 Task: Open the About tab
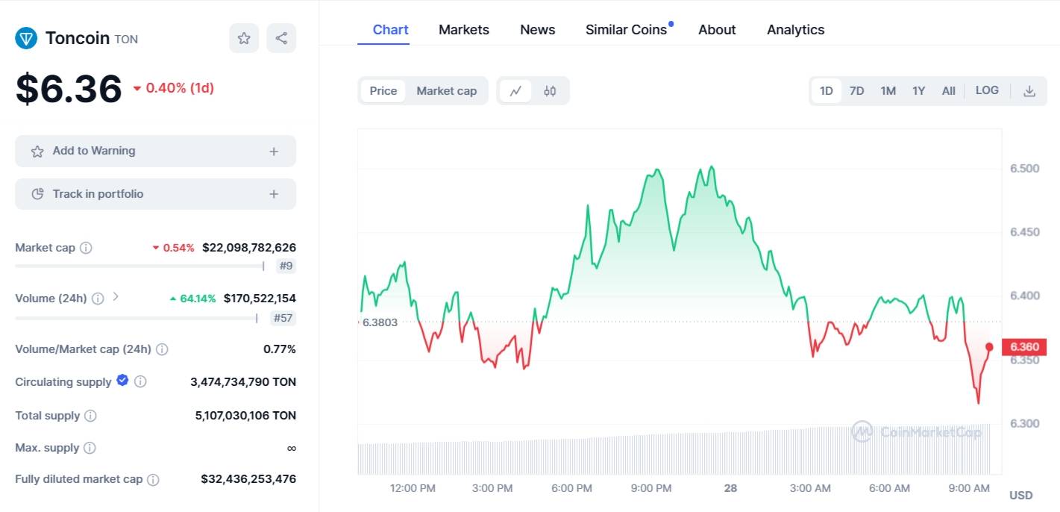coord(717,30)
